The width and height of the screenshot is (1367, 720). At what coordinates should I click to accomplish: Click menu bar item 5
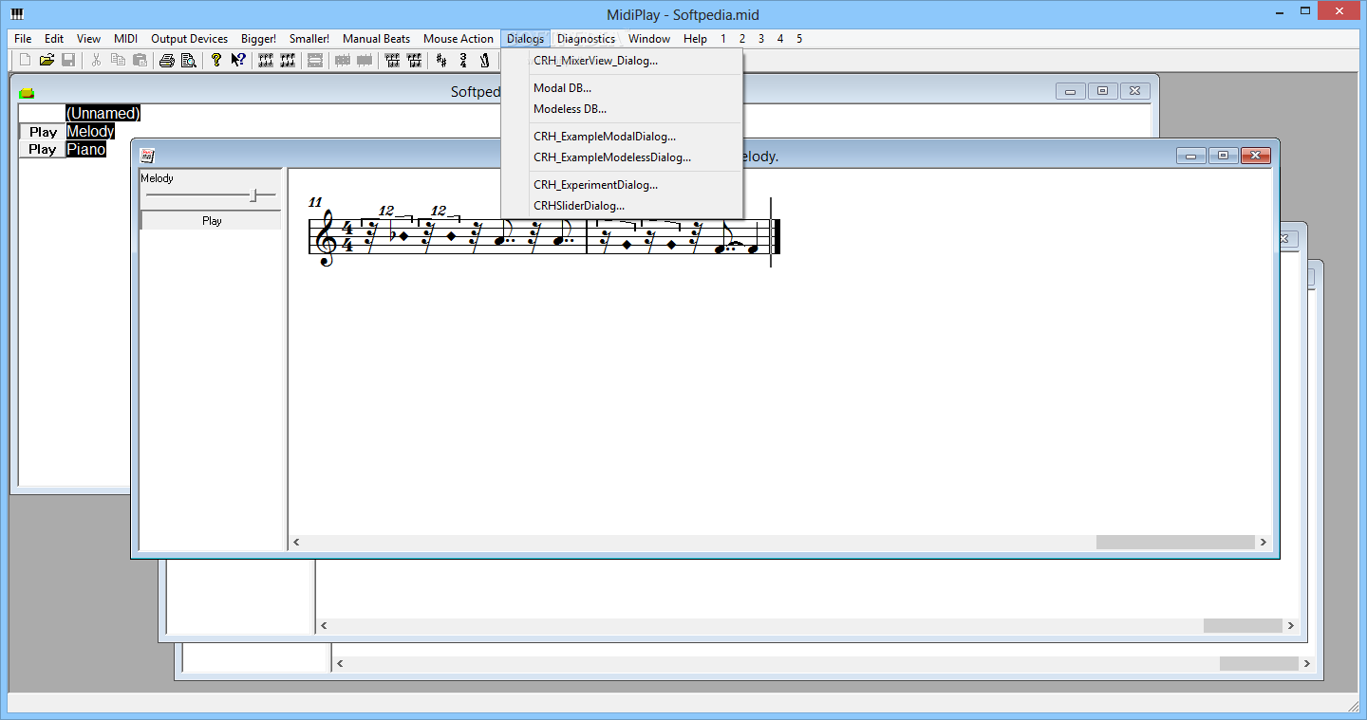(799, 39)
